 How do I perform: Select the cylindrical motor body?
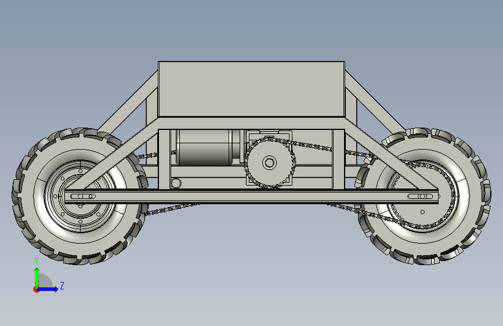click(x=204, y=148)
